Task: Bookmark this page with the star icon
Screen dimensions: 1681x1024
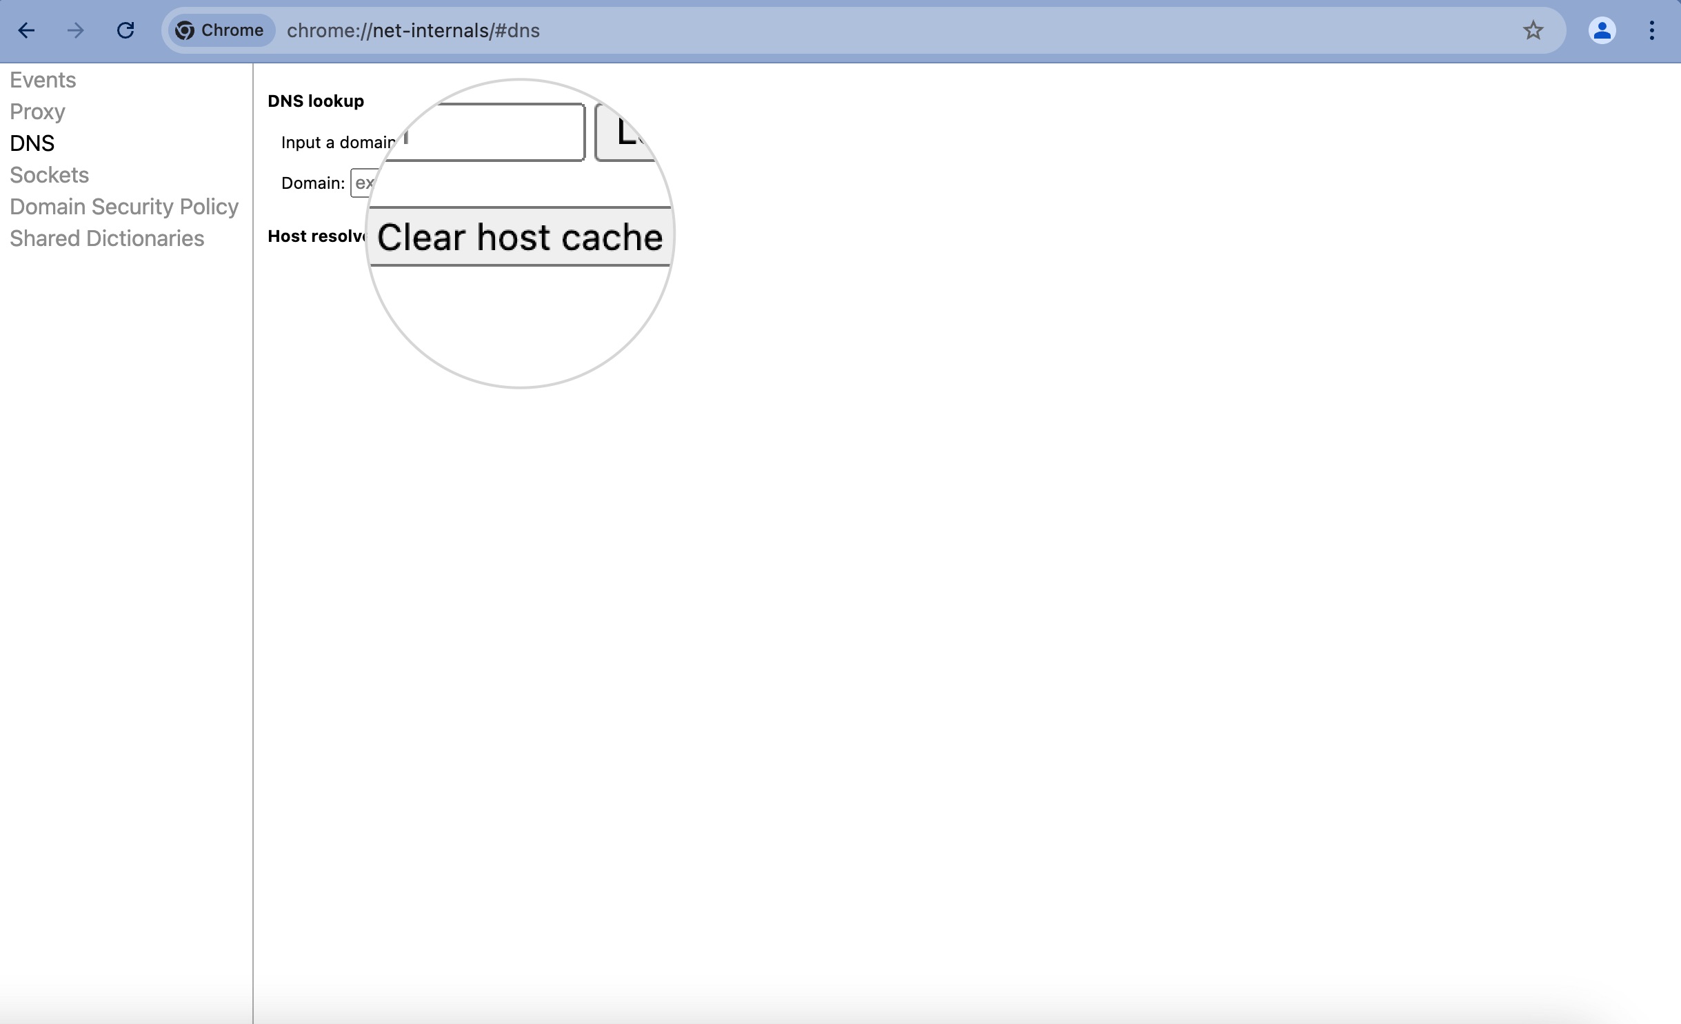Action: [x=1533, y=30]
